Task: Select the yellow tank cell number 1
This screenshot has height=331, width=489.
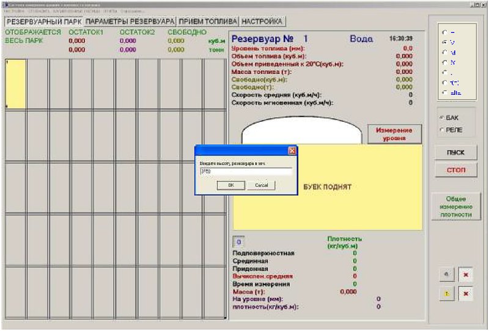Action: (16, 84)
